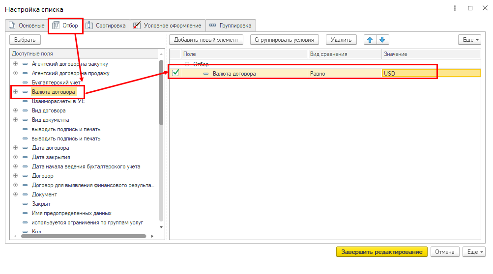Expand Дата начала ведения бухгалтерского учета node
Screen dimensions: 493x274
[x=15, y=166]
